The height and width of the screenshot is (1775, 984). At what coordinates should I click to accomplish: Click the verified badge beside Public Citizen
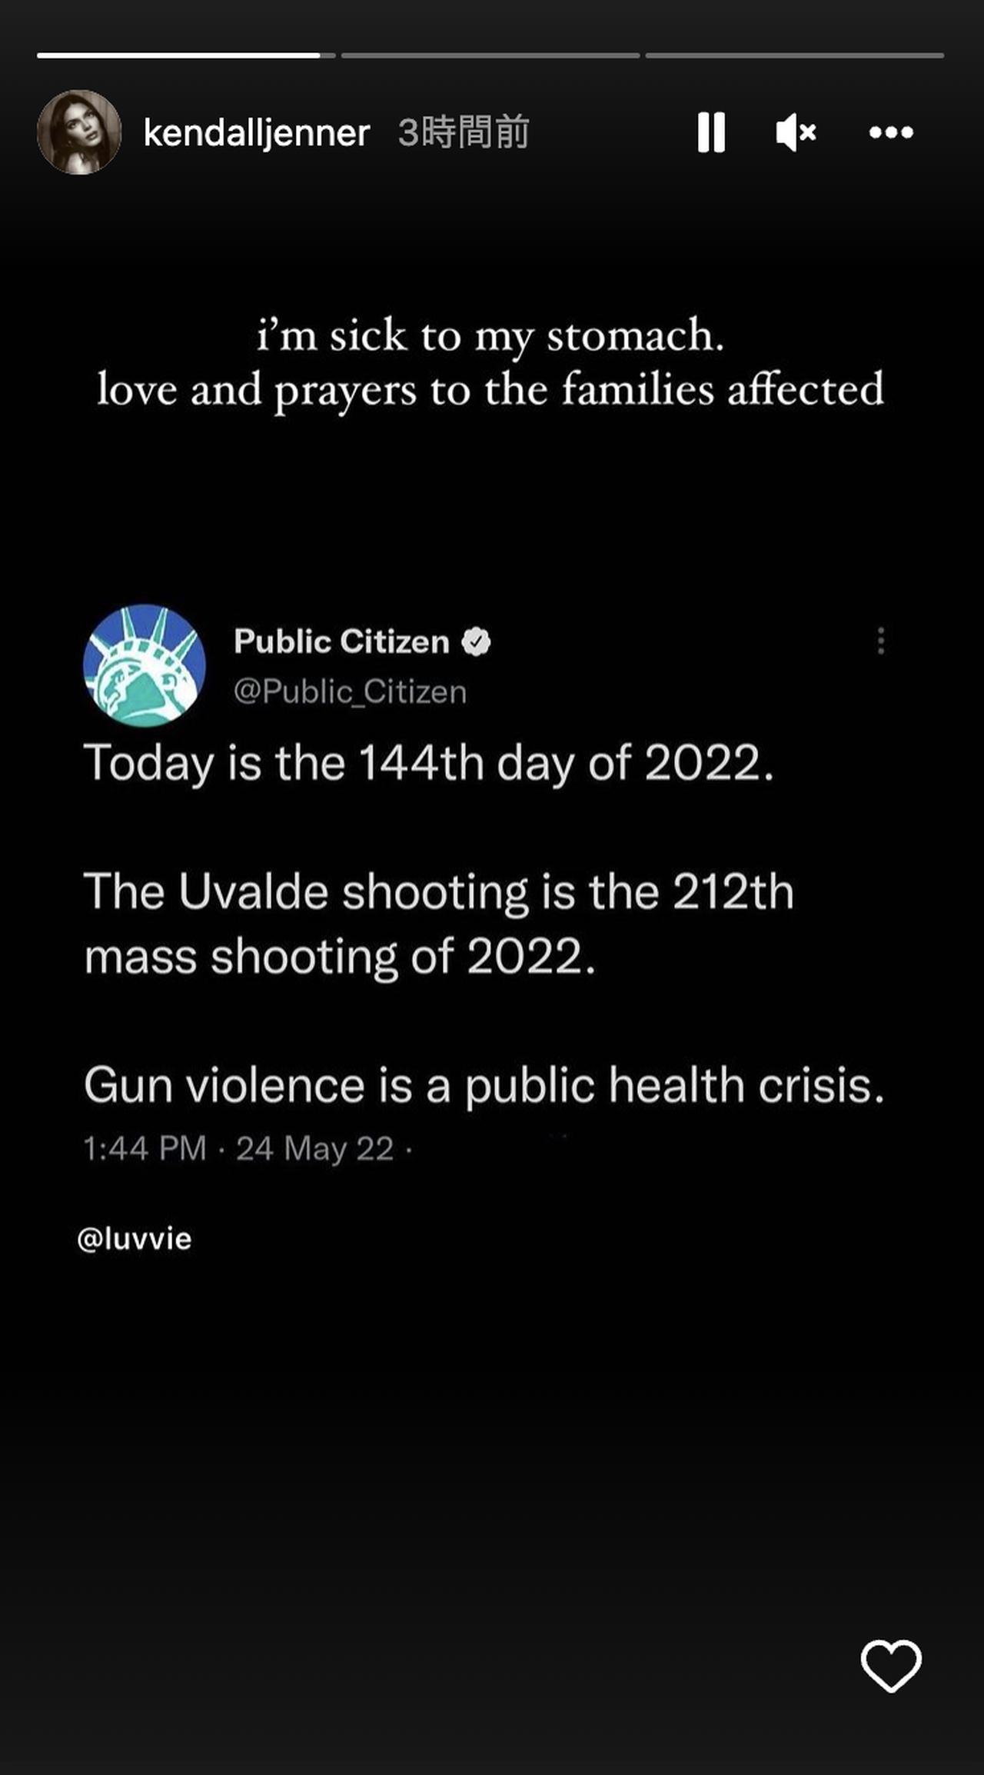pos(476,641)
